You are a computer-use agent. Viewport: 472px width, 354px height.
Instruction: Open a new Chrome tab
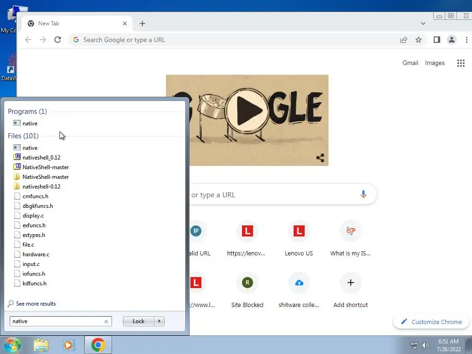tap(142, 24)
